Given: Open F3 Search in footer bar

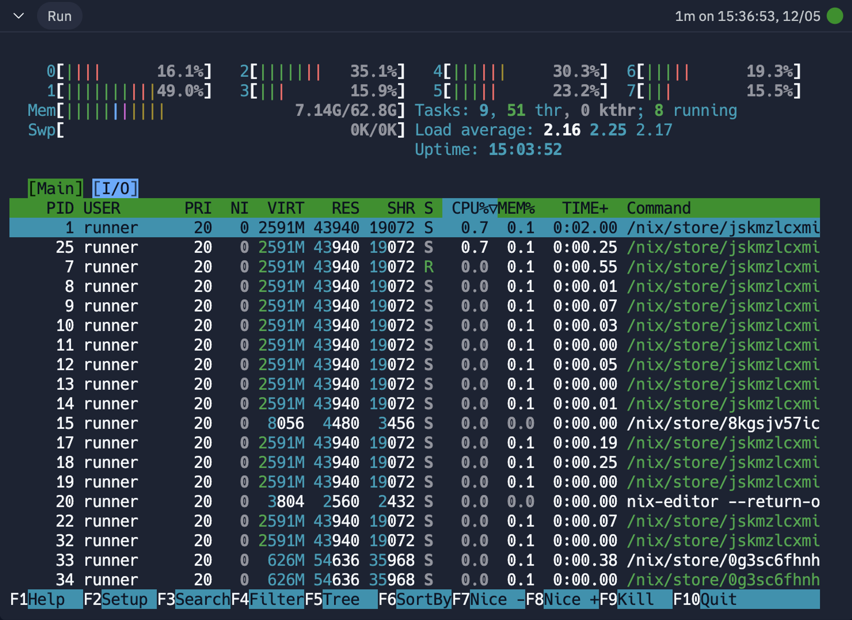Looking at the screenshot, I should tap(193, 600).
